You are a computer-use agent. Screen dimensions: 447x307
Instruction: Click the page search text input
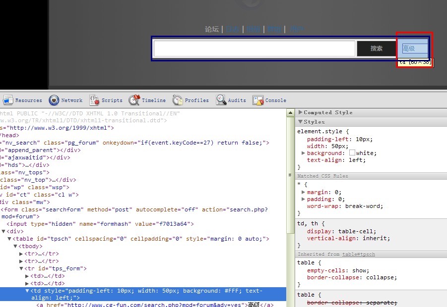(255, 49)
